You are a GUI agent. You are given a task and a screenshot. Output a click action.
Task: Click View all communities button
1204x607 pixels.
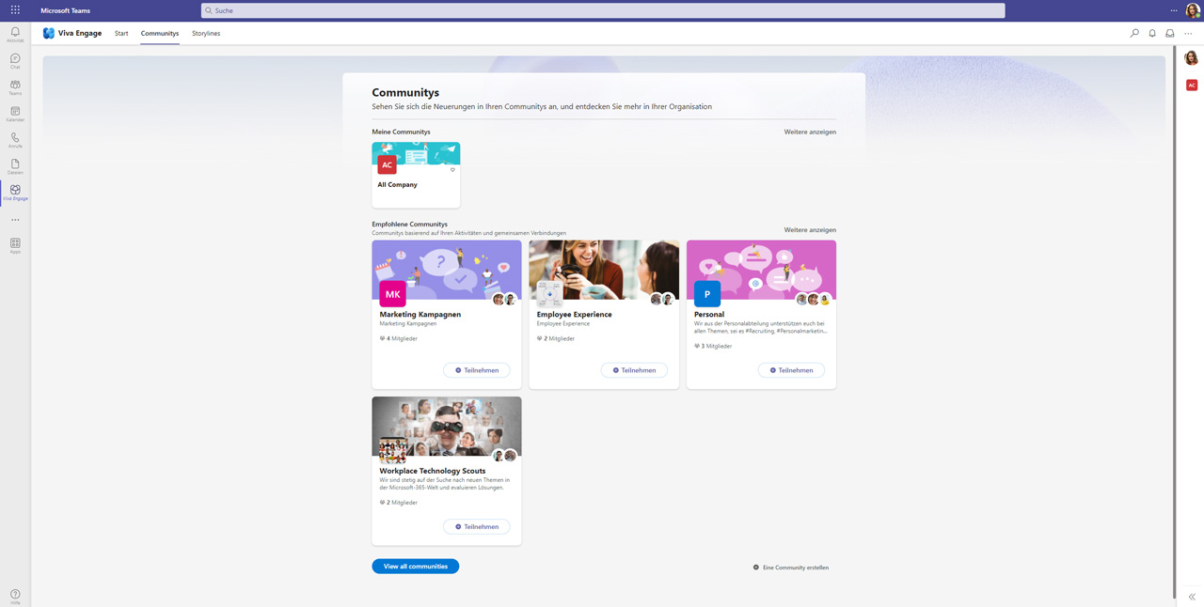click(x=416, y=567)
